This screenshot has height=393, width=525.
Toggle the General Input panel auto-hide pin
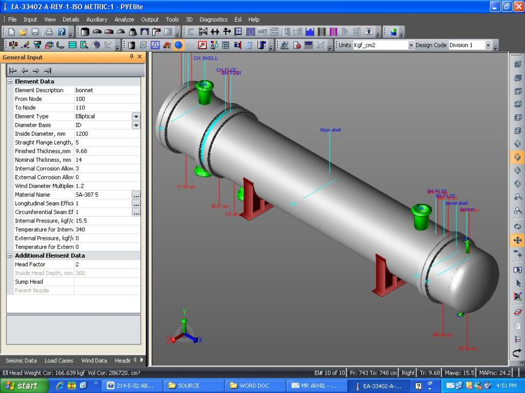pos(132,57)
